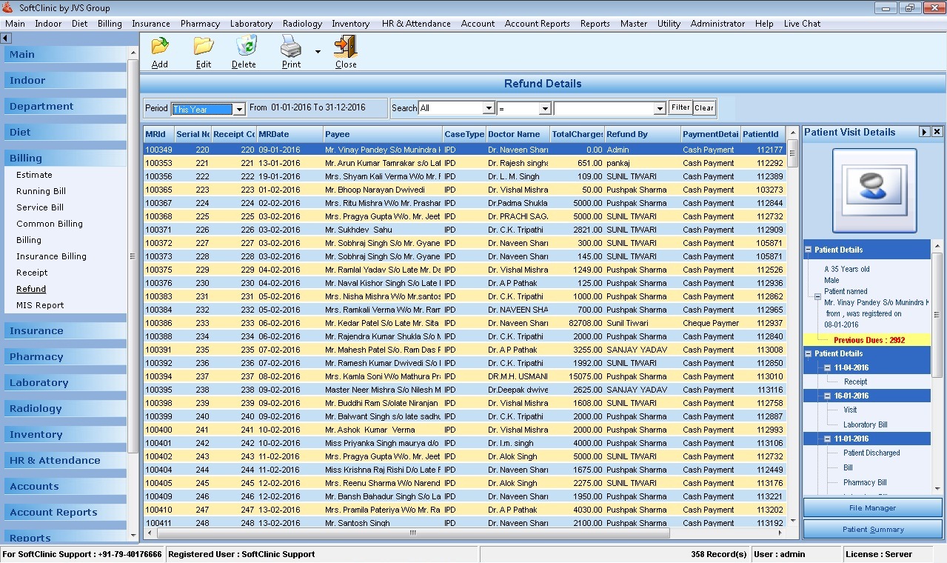Close the Patient Visit Details panel
This screenshot has height=563, width=947.
[937, 132]
